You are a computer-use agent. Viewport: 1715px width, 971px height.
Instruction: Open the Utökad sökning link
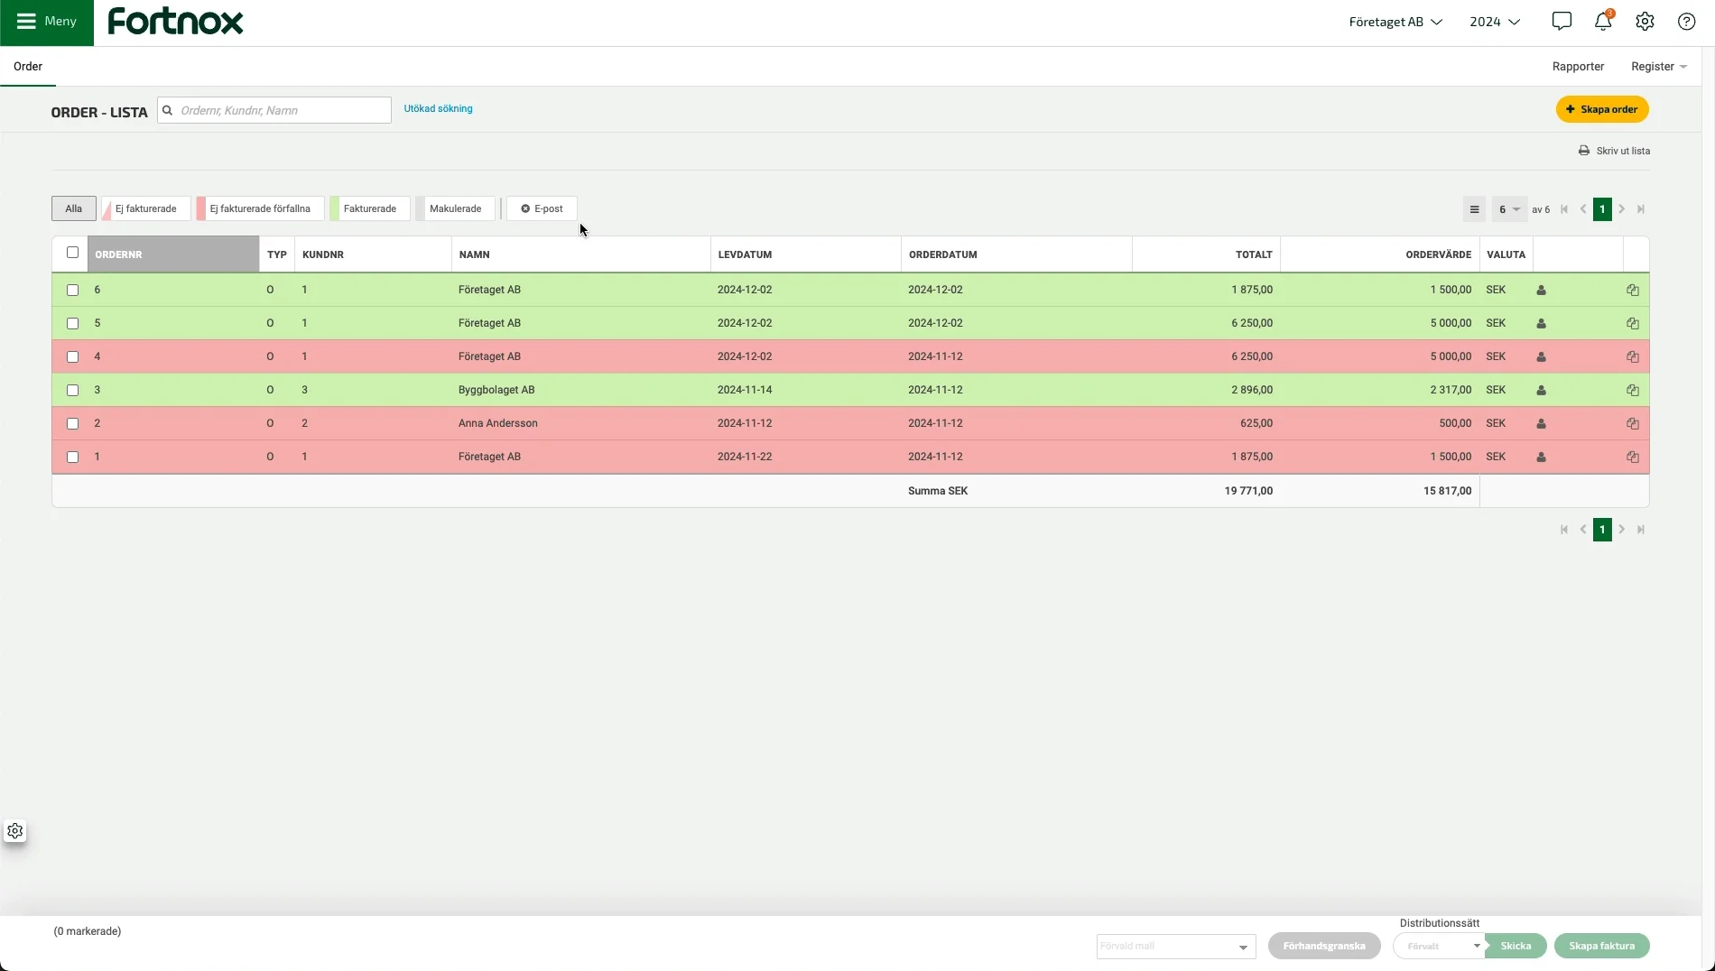pyautogui.click(x=438, y=109)
